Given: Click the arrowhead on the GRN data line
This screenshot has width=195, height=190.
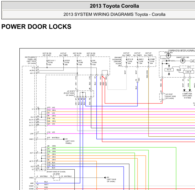Looking at the screenshot, I should (190, 90).
